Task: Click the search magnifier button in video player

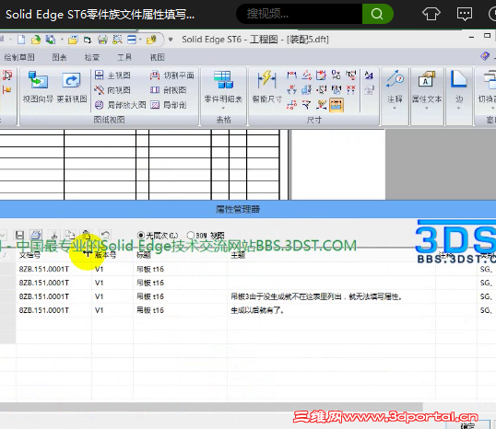Action: (x=377, y=14)
